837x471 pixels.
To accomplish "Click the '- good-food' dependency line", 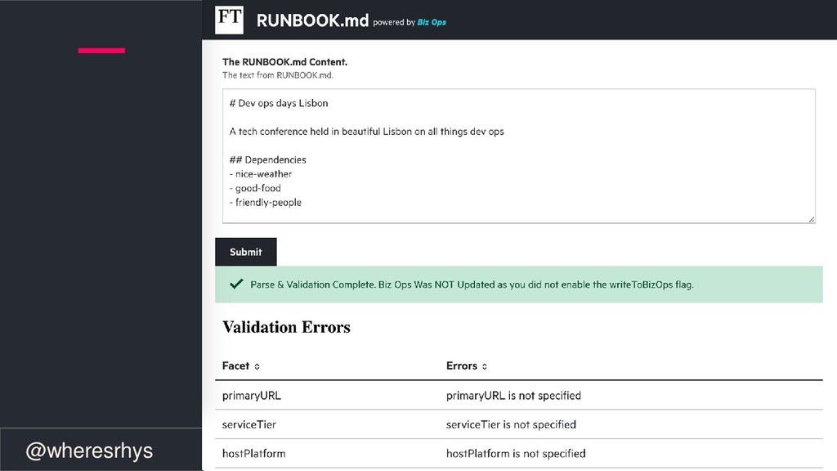I will [x=255, y=188].
